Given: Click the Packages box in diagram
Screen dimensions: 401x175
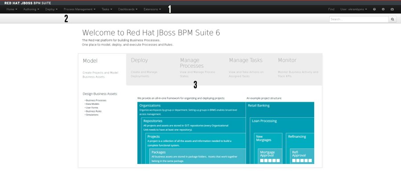Looking at the screenshot, I should pos(197,156).
